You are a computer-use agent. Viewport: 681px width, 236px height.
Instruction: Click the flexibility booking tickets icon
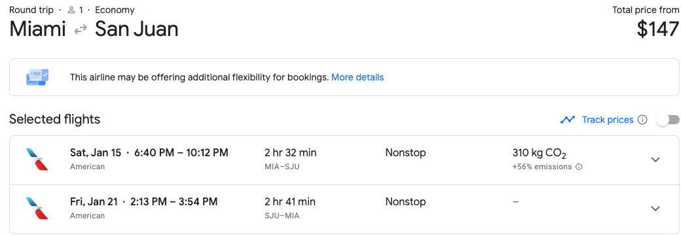click(x=37, y=77)
